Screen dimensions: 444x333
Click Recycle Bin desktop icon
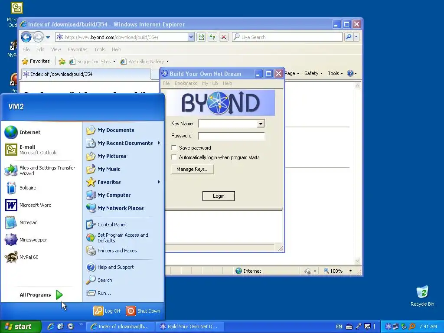pos(422,296)
